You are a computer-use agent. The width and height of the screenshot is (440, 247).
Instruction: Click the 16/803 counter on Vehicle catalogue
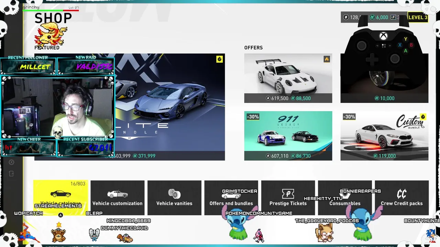[x=78, y=184]
